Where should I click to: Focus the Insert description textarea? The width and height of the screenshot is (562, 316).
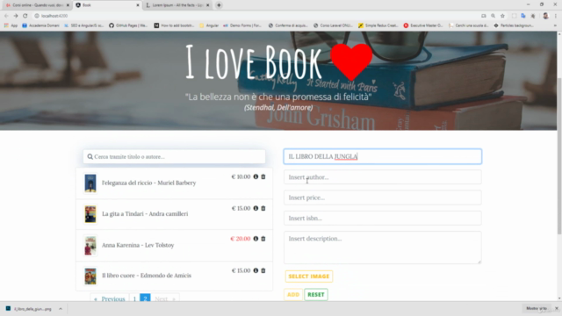[x=383, y=248]
